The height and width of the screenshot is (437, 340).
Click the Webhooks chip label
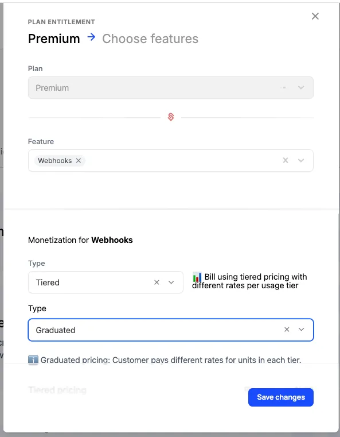coord(55,161)
